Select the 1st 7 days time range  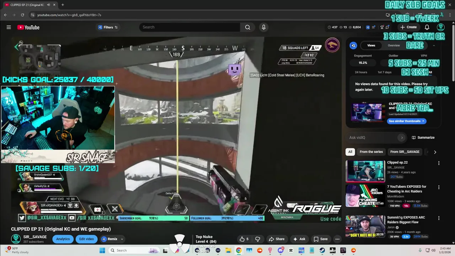[x=384, y=72]
